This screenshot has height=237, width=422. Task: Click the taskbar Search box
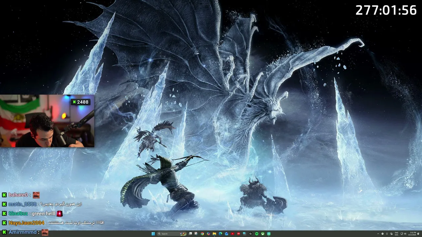point(172,234)
